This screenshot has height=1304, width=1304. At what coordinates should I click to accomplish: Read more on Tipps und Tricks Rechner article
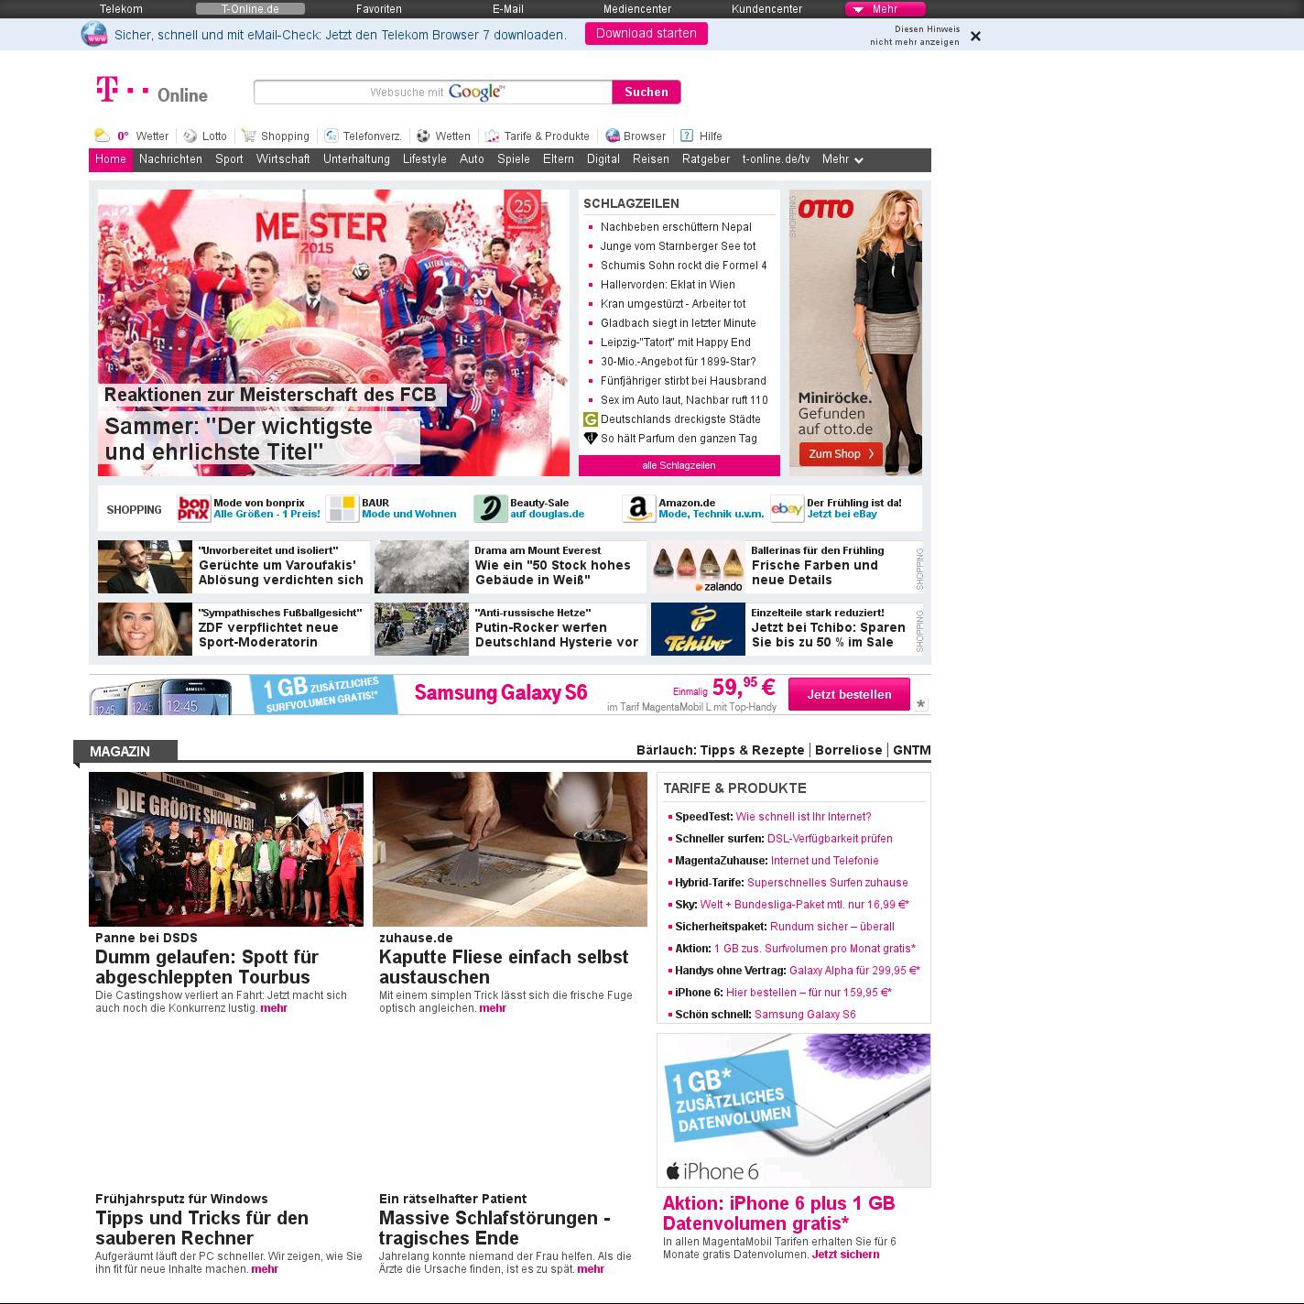[x=265, y=1269]
